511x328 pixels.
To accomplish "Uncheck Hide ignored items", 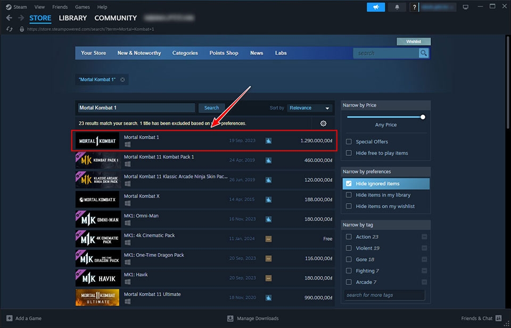I will coord(349,183).
